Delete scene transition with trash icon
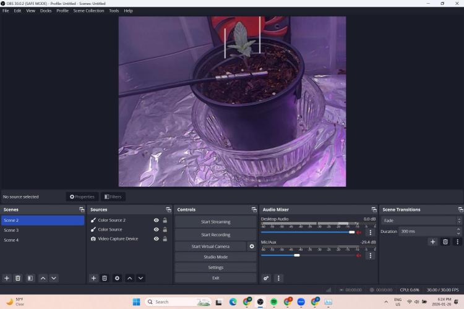Image resolution: width=464 pixels, height=309 pixels. pos(445,242)
